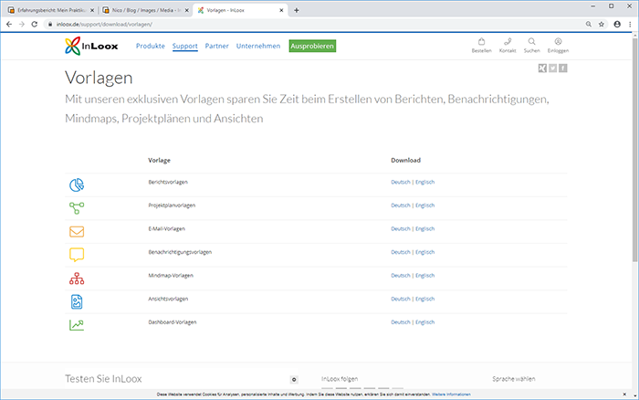639x400 pixels.
Task: Download Ansichtsvorlagen in Englisch
Action: click(x=425, y=299)
